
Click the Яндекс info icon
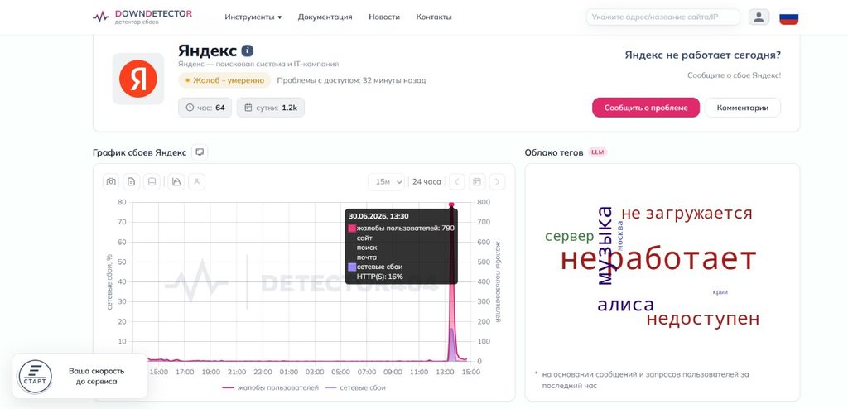pos(247,51)
